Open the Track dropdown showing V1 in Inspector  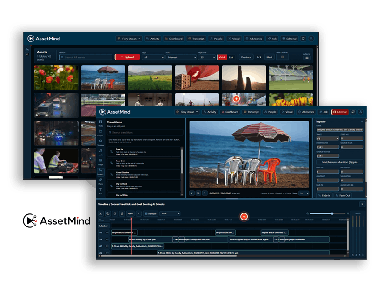click(x=328, y=138)
